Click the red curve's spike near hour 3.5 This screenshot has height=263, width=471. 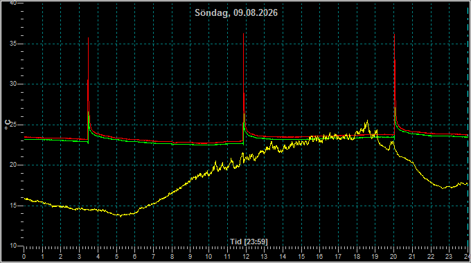[x=89, y=39]
